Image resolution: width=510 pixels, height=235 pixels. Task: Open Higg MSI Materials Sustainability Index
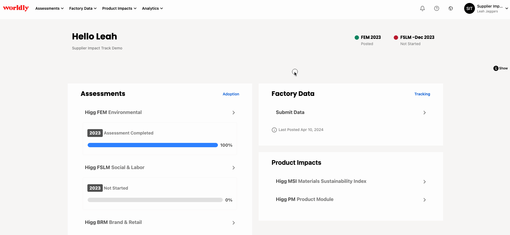351,181
